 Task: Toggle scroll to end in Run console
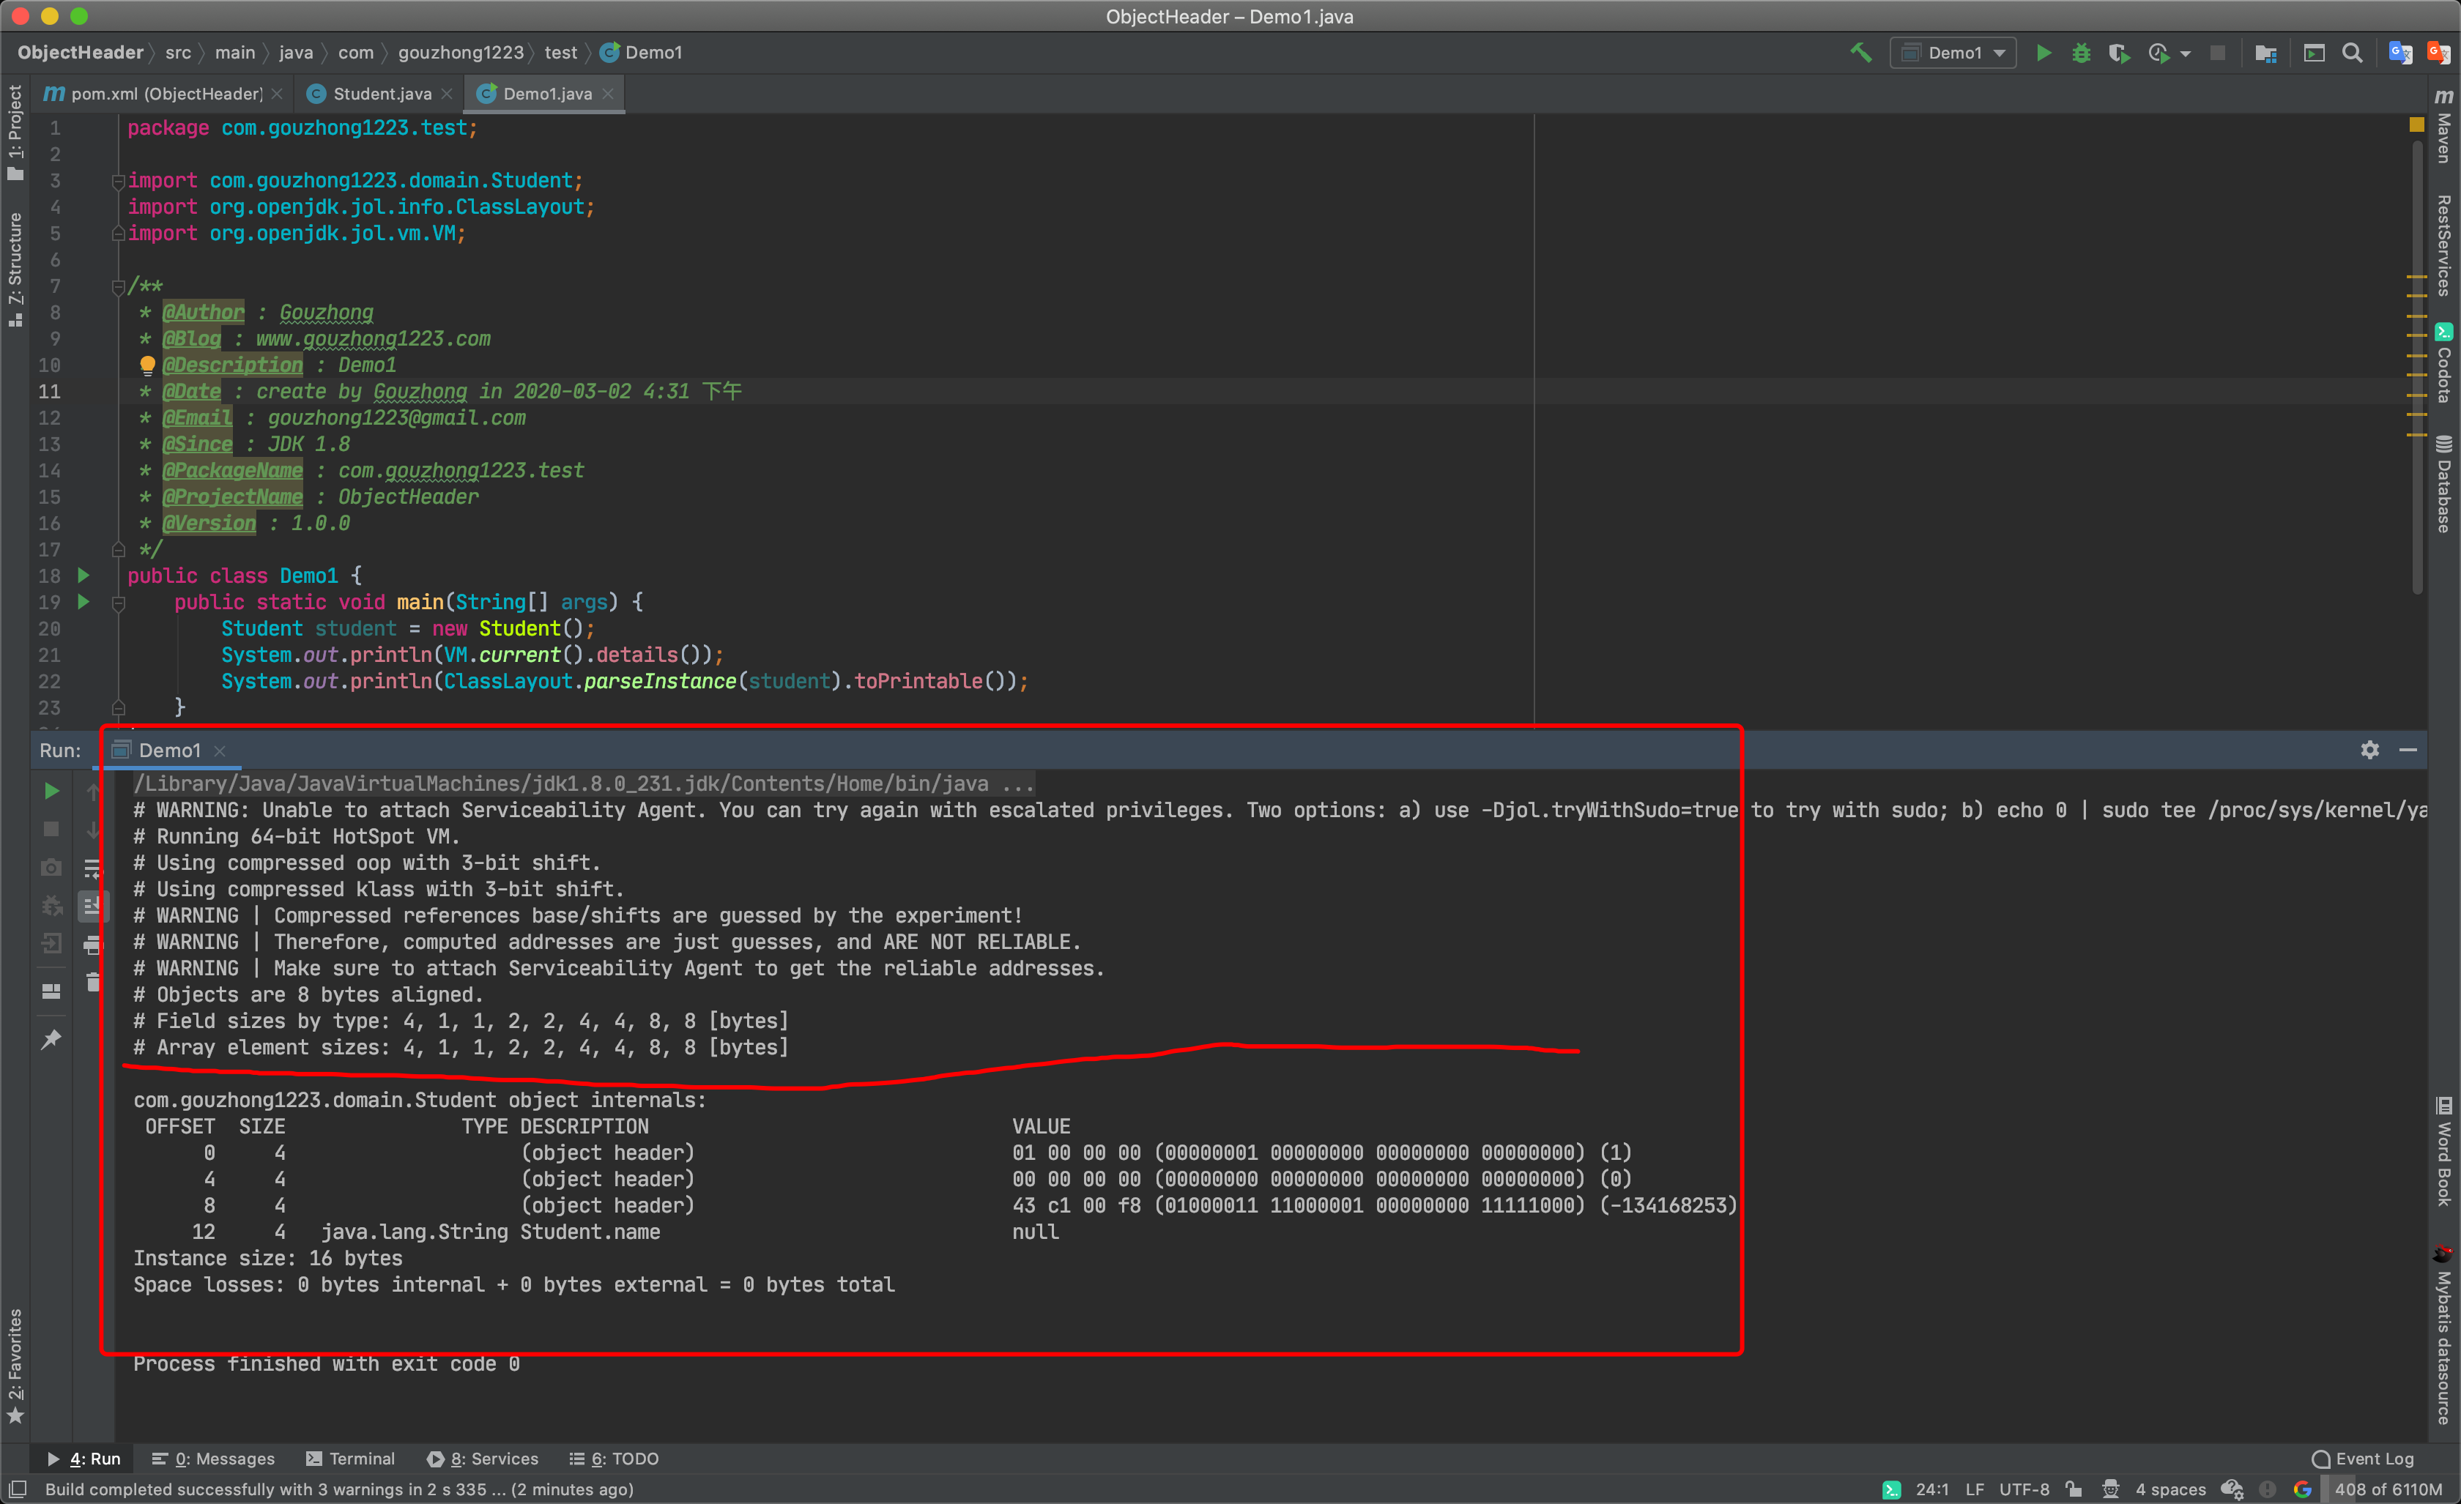92,906
